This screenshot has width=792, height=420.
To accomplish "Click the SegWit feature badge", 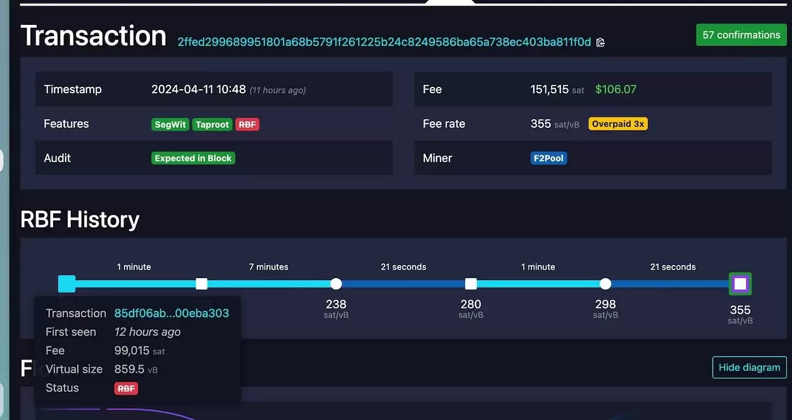I will [x=170, y=124].
